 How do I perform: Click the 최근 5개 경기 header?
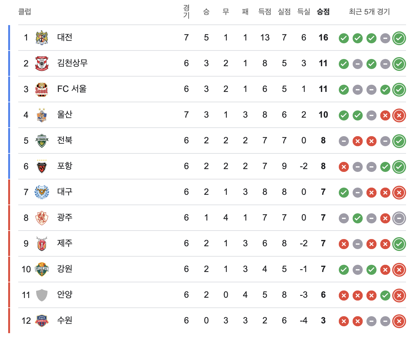coord(369,12)
